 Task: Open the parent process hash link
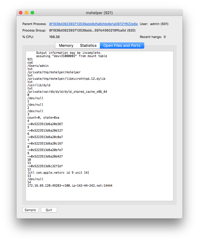(x=93, y=24)
